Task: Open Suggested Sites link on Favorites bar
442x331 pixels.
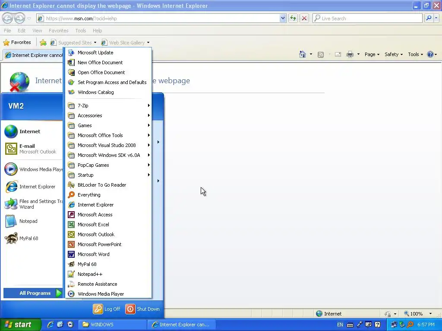Action: click(73, 43)
